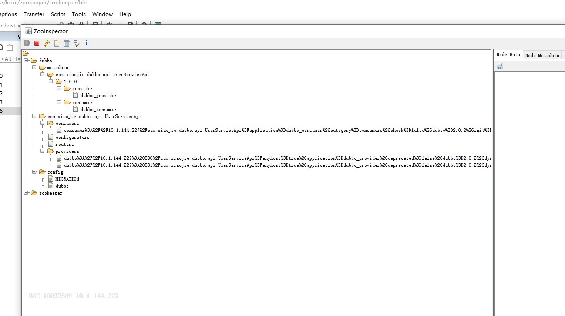
Task: Collapse the consumers node
Action: click(x=43, y=123)
